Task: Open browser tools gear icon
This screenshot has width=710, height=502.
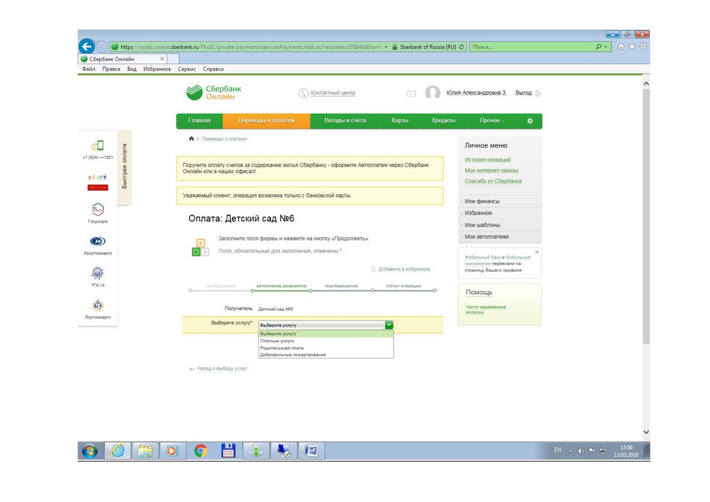Action: (x=643, y=47)
